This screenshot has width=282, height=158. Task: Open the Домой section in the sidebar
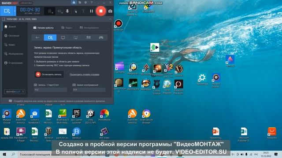(10, 26)
